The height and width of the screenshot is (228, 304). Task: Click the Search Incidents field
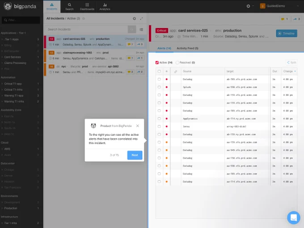[87, 29]
